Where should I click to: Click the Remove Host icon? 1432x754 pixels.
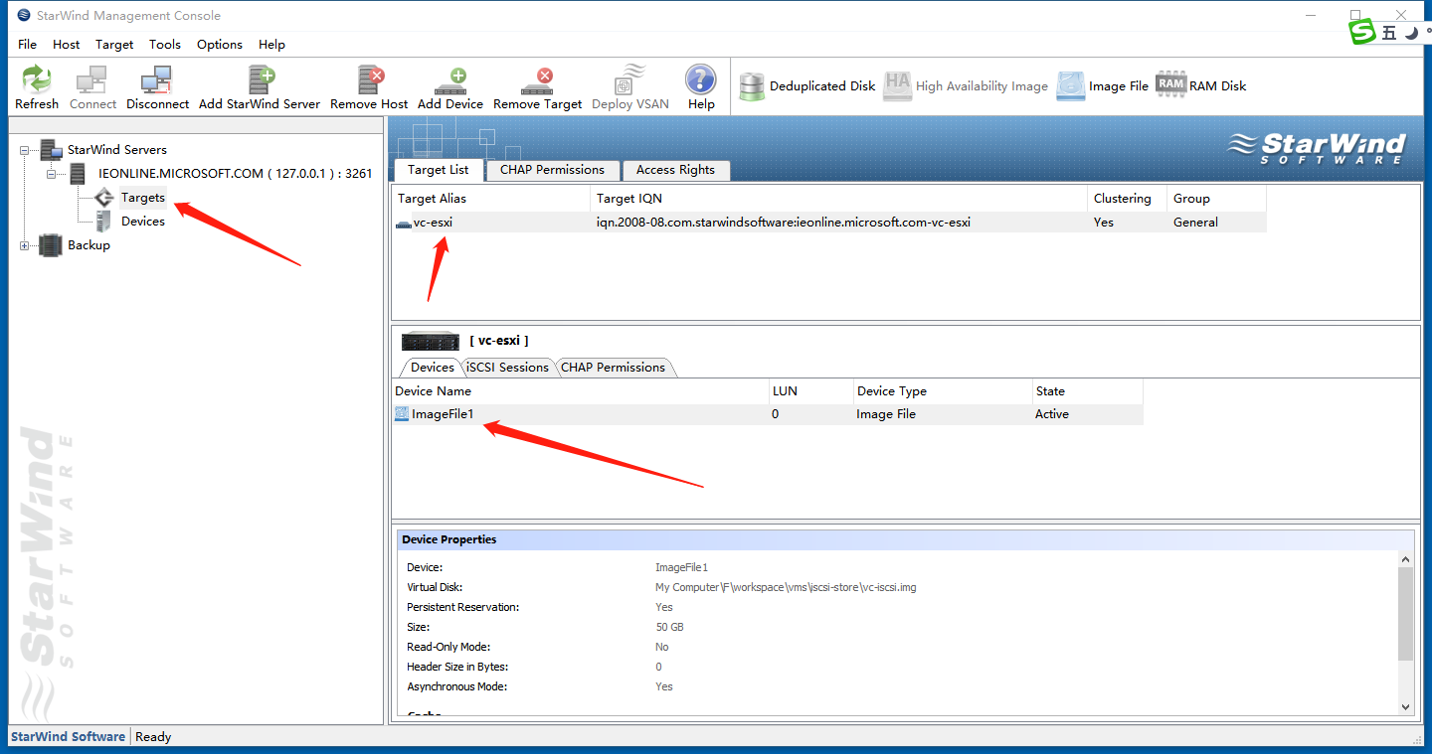pyautogui.click(x=370, y=80)
